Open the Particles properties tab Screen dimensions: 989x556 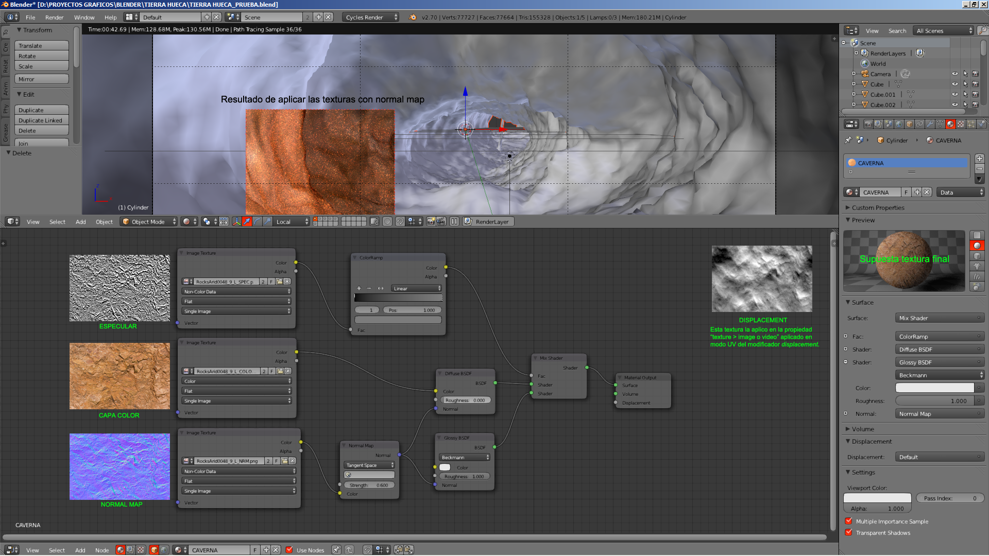click(x=971, y=124)
